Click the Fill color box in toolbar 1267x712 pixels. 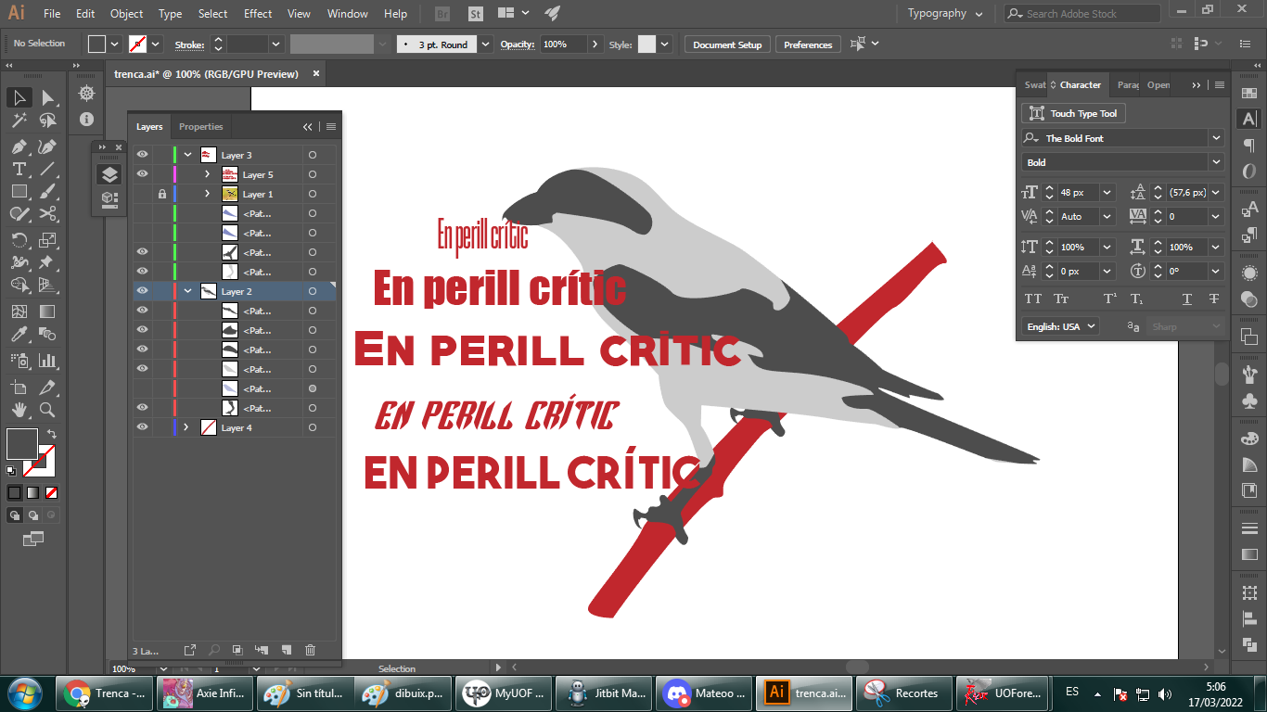(x=22, y=444)
